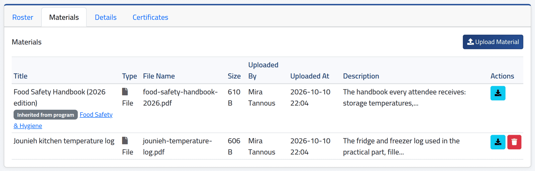
Task: Switch to the Details tab
Action: tap(106, 17)
